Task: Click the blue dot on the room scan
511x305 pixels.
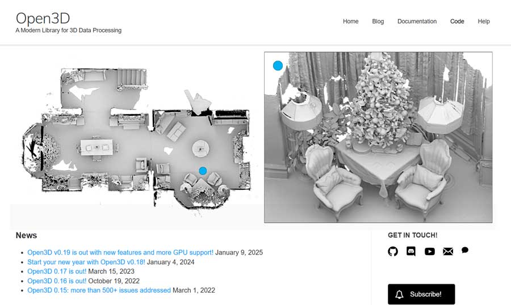Action: pyautogui.click(x=278, y=66)
